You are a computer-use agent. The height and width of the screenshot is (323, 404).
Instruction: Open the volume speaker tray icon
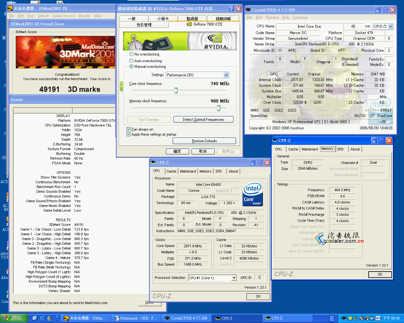[x=378, y=318]
